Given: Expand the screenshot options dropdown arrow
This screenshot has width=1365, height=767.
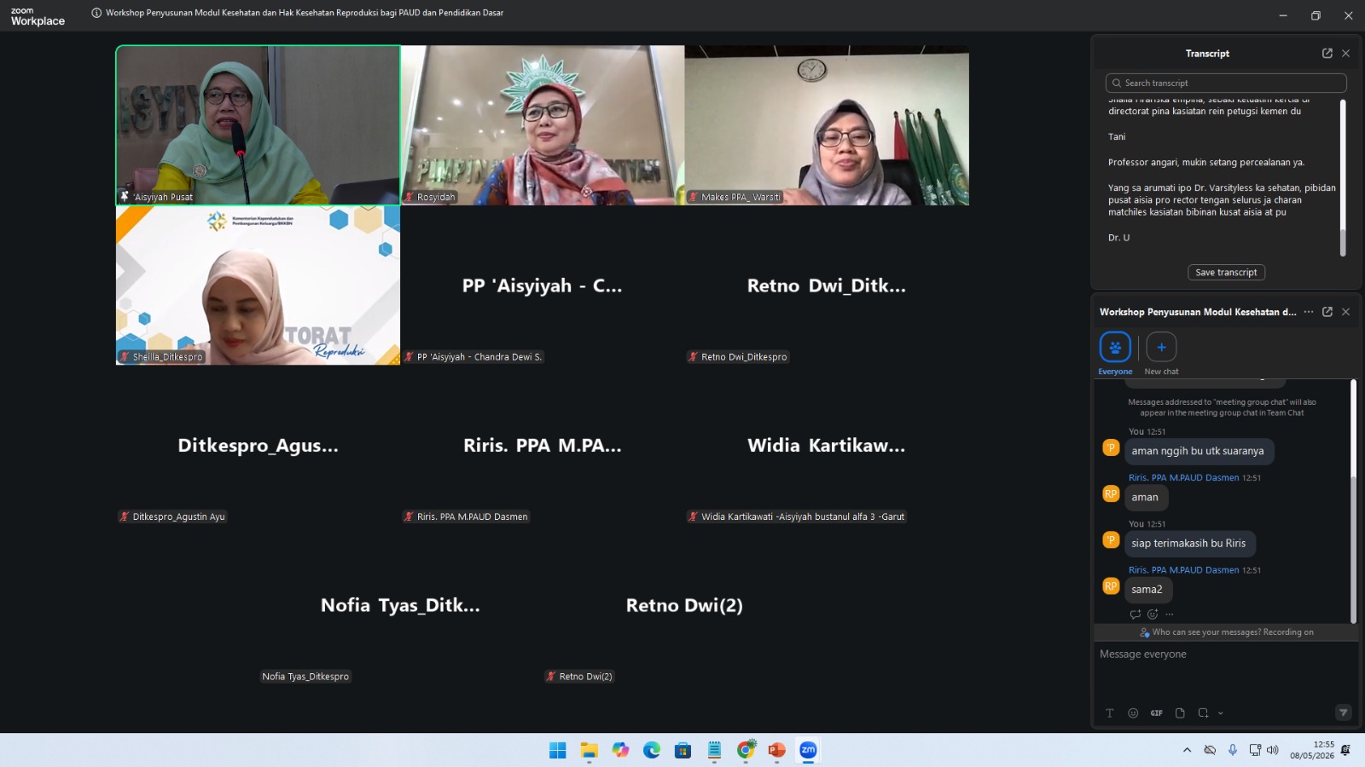Looking at the screenshot, I should pos(1221,713).
